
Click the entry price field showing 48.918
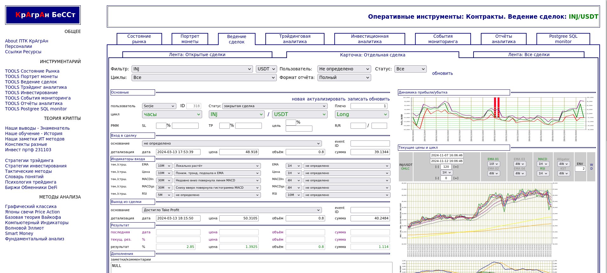coord(239,152)
